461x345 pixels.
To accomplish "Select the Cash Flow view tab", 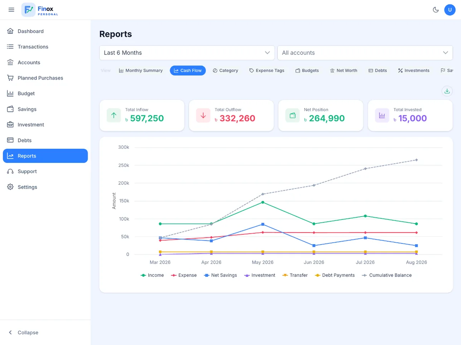I will point(188,71).
